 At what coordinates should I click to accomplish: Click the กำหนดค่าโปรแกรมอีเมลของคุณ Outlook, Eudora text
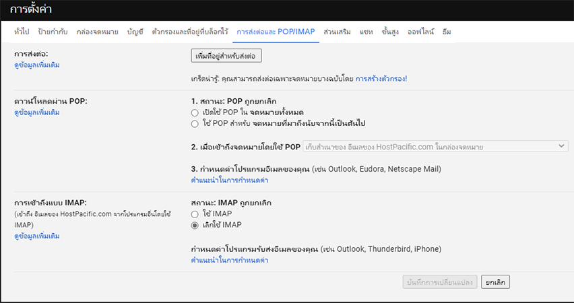(316, 170)
